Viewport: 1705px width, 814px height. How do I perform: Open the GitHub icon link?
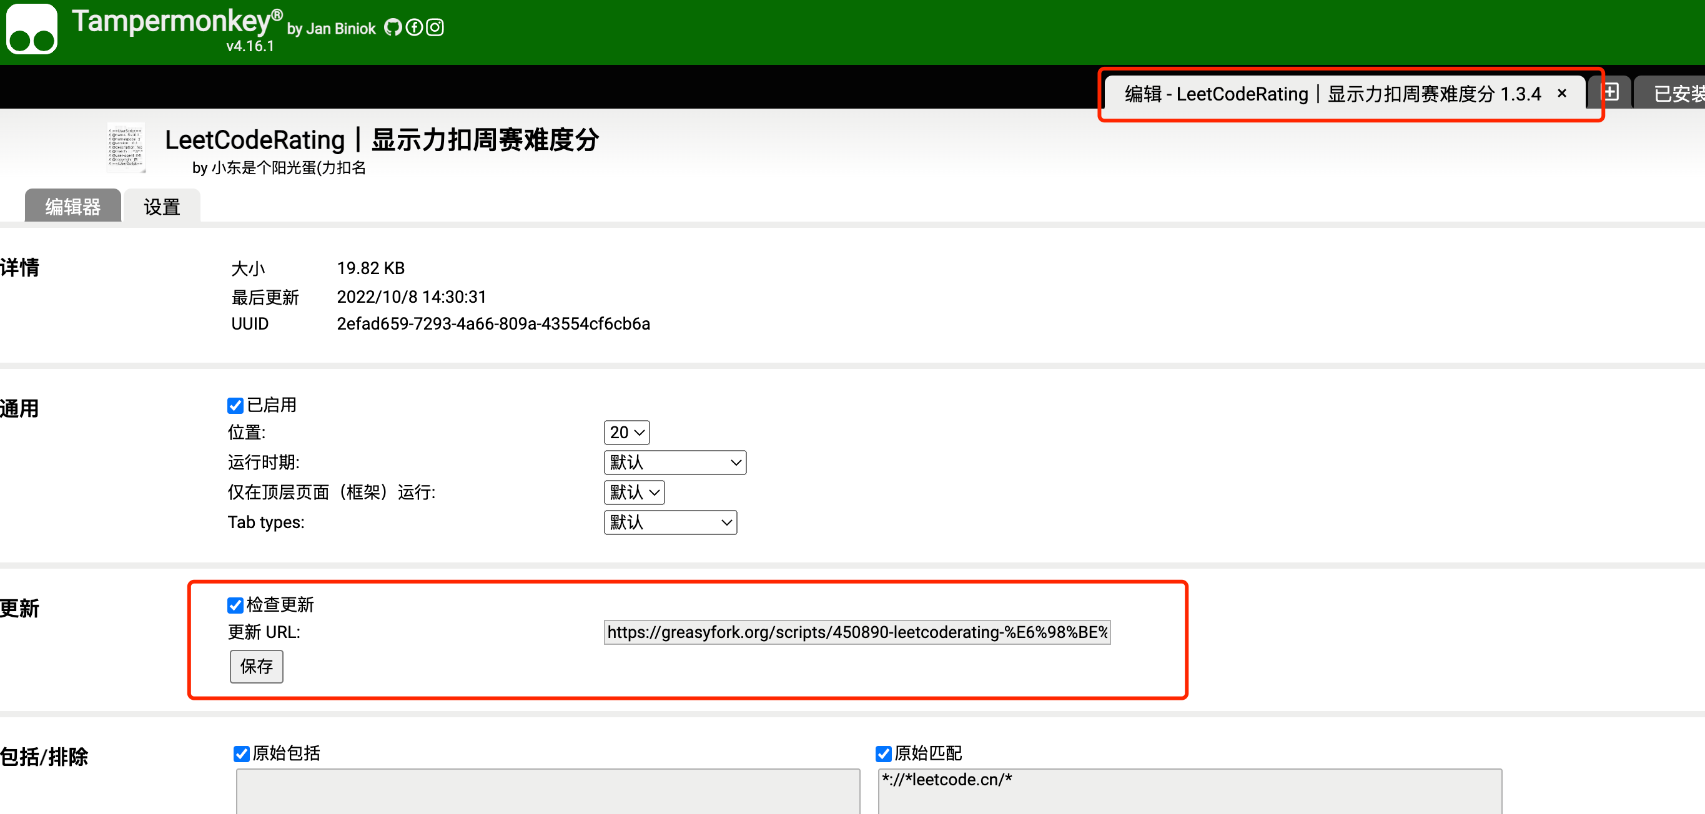pos(393,27)
